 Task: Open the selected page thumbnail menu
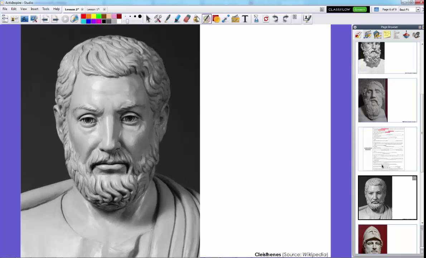tap(414, 178)
